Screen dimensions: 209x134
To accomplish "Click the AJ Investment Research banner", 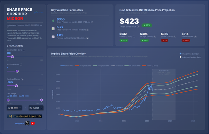I will coord(25,116).
